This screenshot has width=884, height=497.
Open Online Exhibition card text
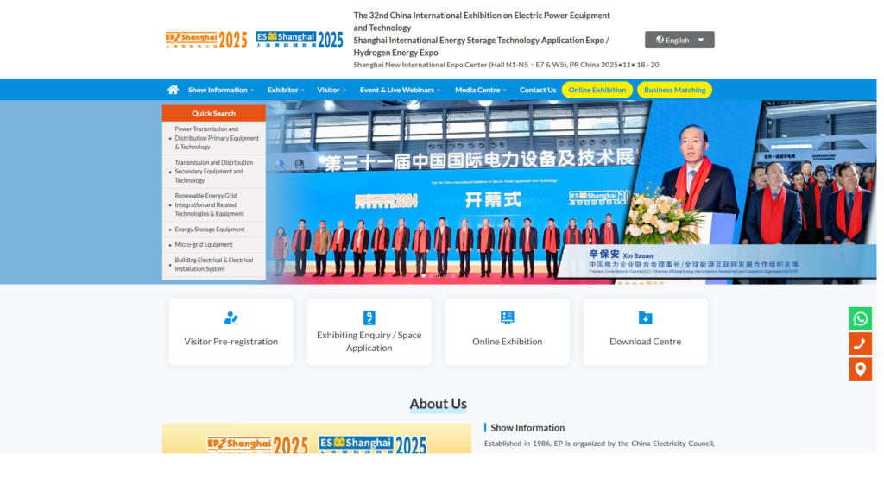tap(507, 342)
